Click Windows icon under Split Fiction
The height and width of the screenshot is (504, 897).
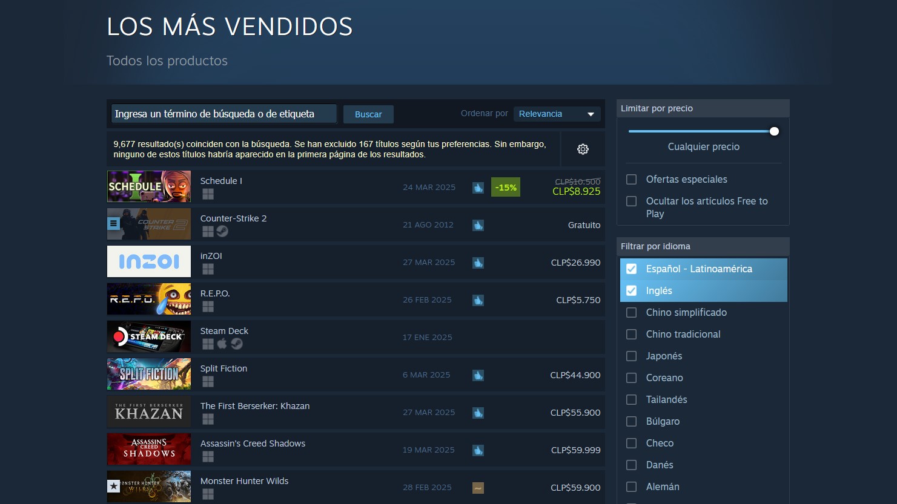point(208,381)
